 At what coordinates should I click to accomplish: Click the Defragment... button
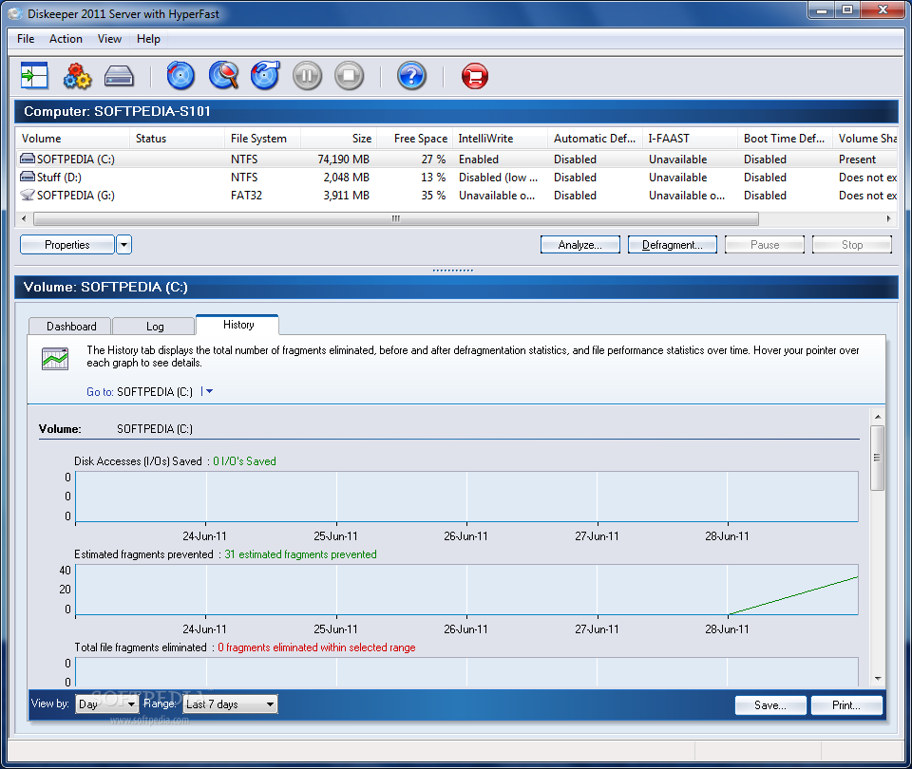672,245
